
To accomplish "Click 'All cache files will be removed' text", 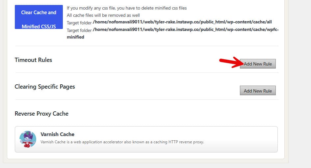I will click(103, 15).
